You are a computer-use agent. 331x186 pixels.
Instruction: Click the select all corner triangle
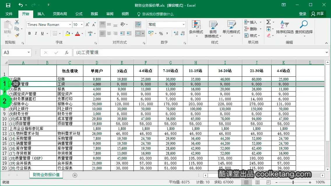pos(6,62)
